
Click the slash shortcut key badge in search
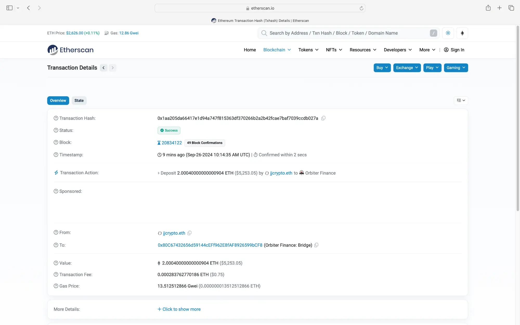click(433, 33)
